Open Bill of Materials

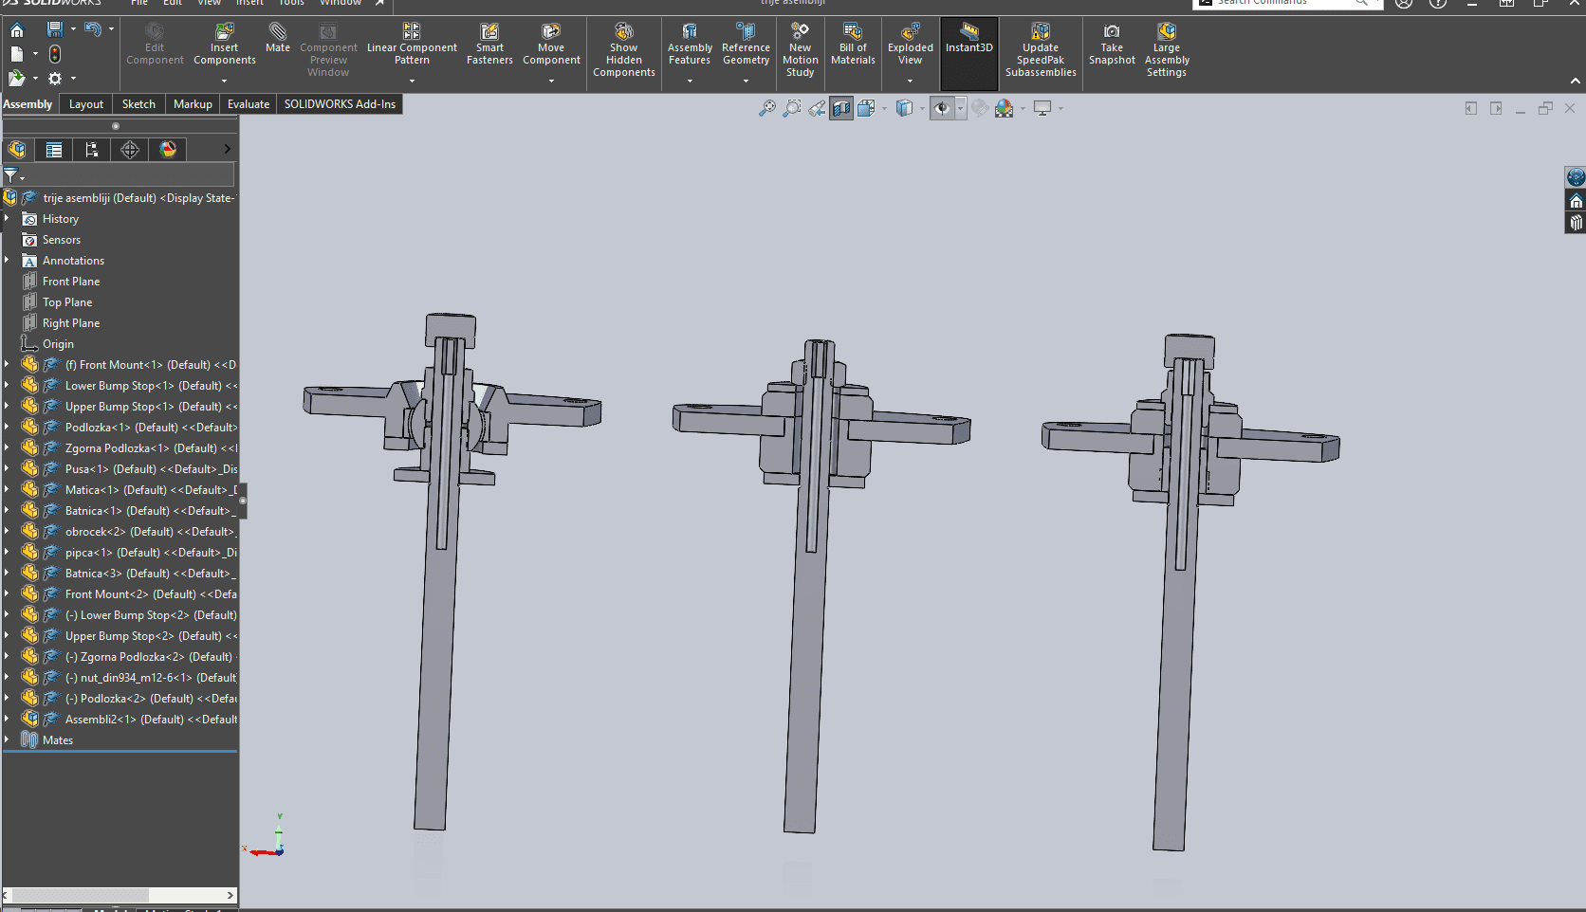(x=853, y=45)
